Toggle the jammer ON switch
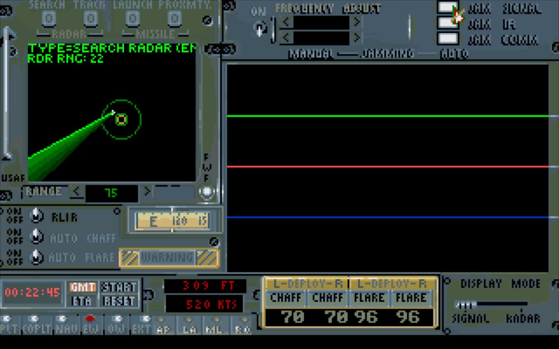 (x=259, y=28)
